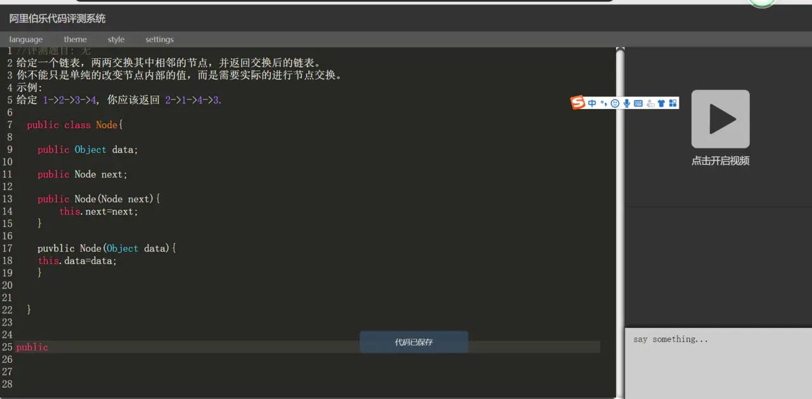Click the 代码已保存 notification
Viewport: 812px width, 399px height.
tap(414, 342)
